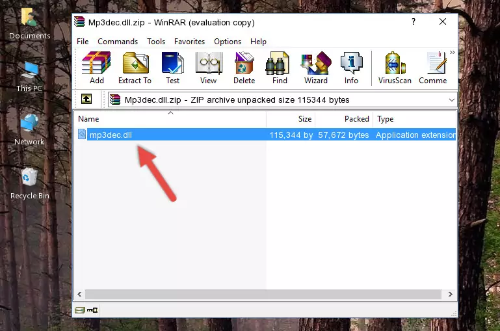Select the mp3dec.dll file row
Screen dimensions: 500x331
pyautogui.click(x=265, y=135)
